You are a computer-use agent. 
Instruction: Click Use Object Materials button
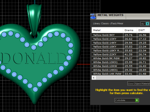point(139,83)
